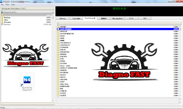Switch to the Dashboard tab

pyautogui.click(x=90, y=18)
